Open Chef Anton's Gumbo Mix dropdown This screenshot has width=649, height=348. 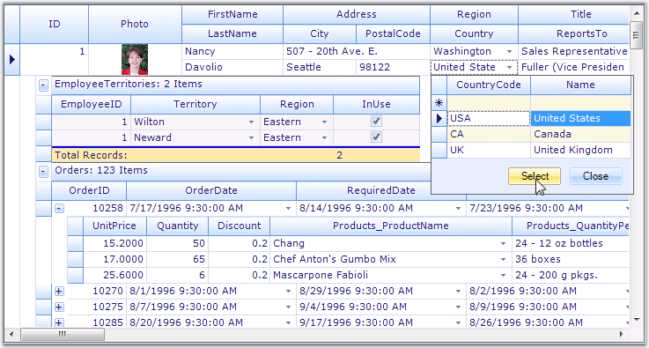(504, 260)
